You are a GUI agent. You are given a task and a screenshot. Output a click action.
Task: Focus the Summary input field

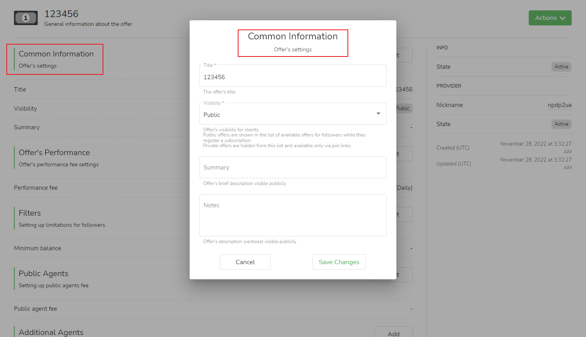pyautogui.click(x=293, y=168)
